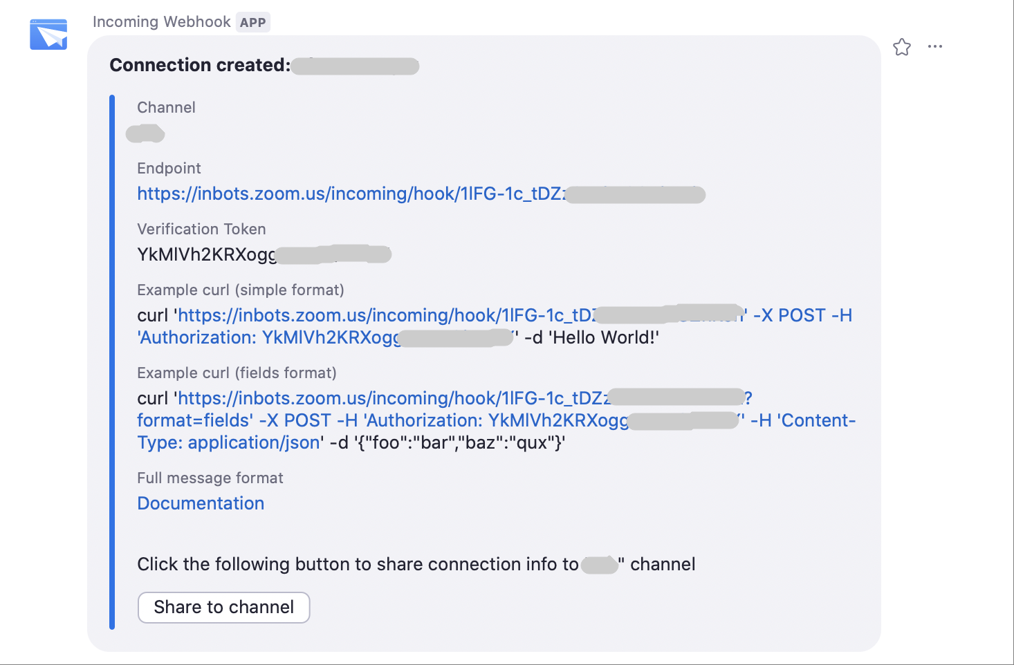Screen dimensions: 1014x665
Task: Click the "Full message format" label
Action: click(210, 478)
